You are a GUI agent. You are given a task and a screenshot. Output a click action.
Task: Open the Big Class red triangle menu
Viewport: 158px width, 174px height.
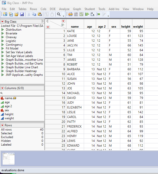(x=3, y=22)
